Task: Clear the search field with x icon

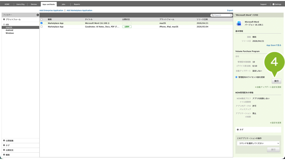Action: pos(231,15)
